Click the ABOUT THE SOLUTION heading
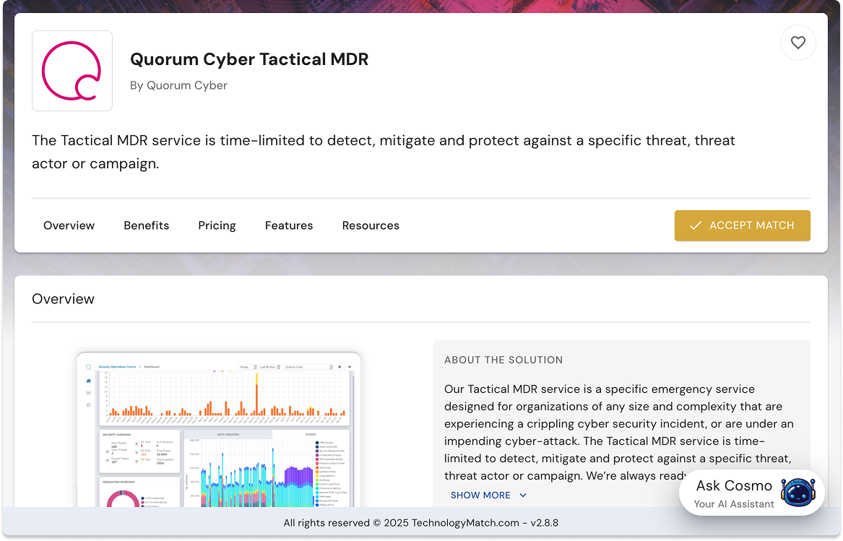The width and height of the screenshot is (843, 541). [x=503, y=360]
